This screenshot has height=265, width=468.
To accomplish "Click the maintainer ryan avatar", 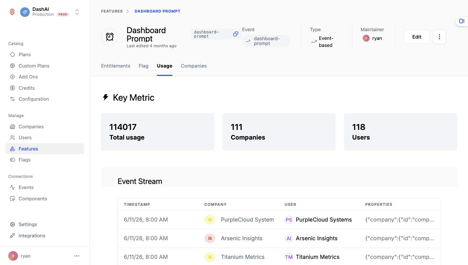I will pyautogui.click(x=366, y=38).
